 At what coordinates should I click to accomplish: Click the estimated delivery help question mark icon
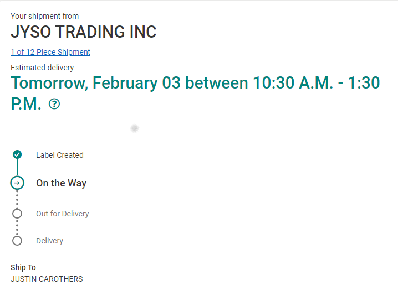coord(54,104)
